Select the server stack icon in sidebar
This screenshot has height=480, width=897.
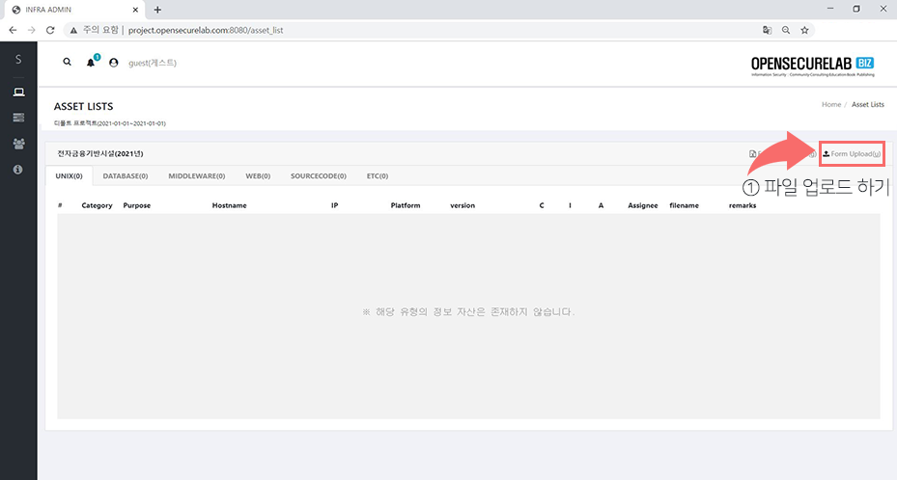click(x=18, y=118)
